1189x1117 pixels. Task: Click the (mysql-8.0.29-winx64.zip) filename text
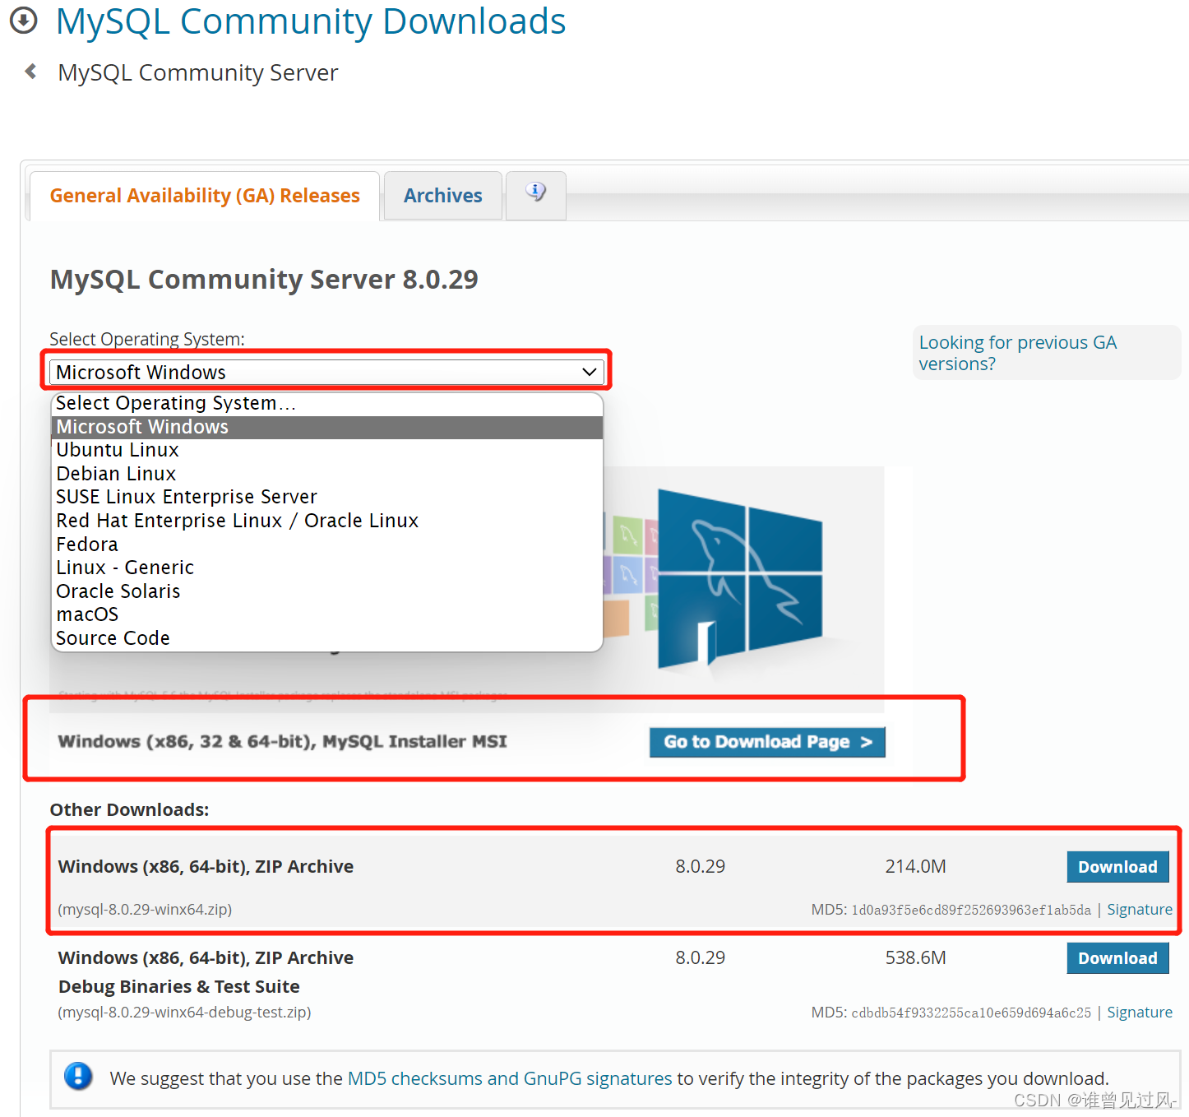(x=145, y=910)
